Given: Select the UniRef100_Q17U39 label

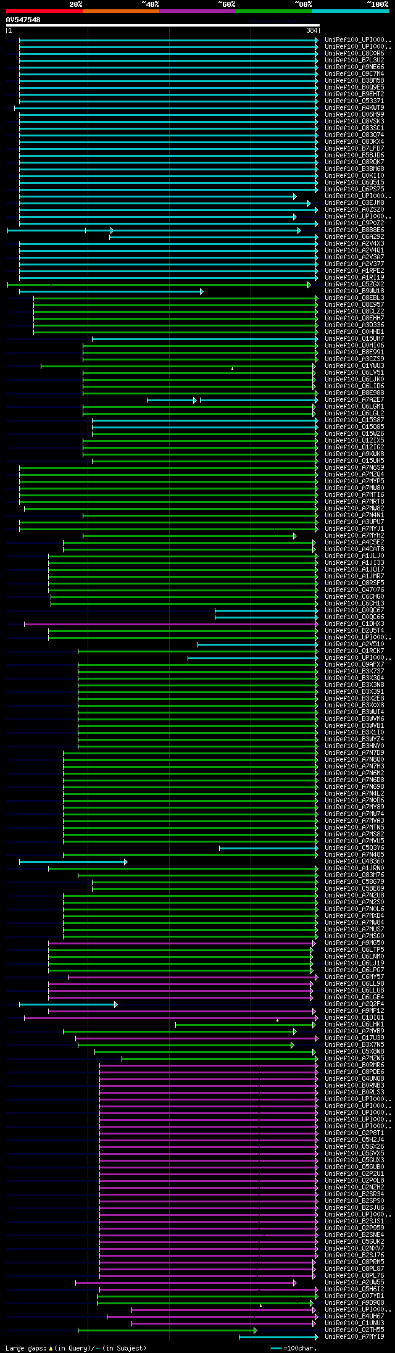Looking at the screenshot, I should (354, 1038).
